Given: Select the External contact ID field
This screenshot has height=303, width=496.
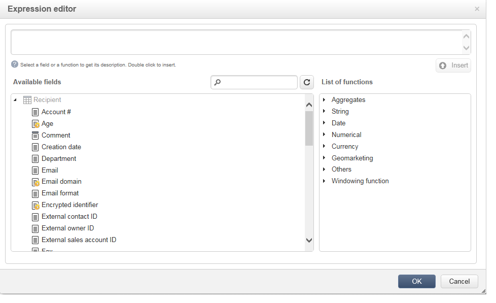Looking at the screenshot, I should [x=69, y=217].
